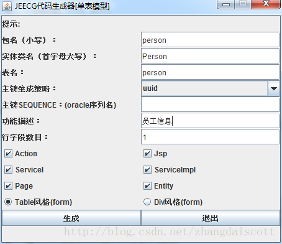Click the 实体类名（首字母大写） label
The width and height of the screenshot is (282, 244).
pyautogui.click(x=49, y=56)
